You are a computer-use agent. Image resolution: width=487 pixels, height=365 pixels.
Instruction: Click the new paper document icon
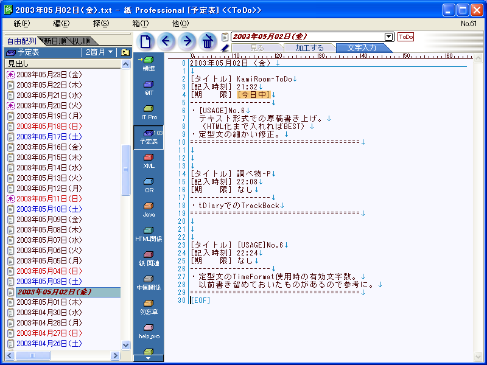click(145, 41)
